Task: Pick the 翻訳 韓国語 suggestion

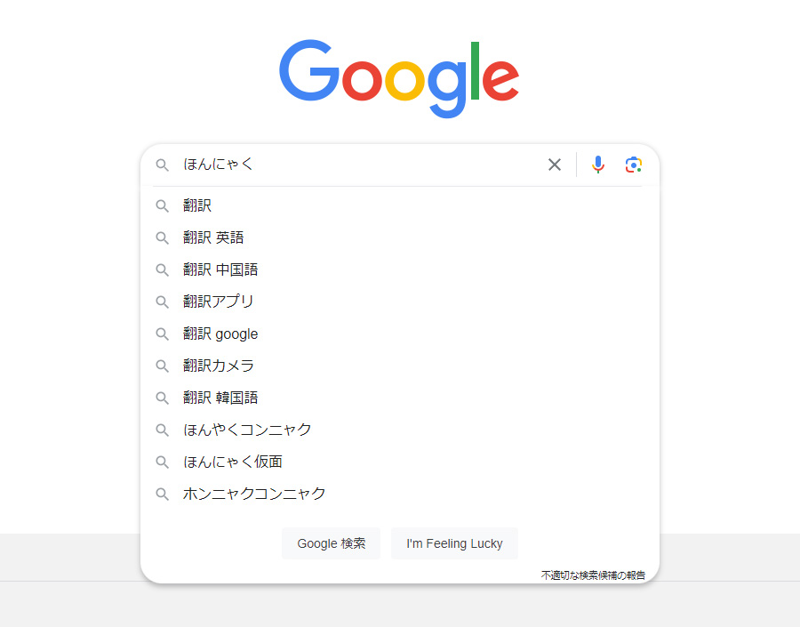Action: [220, 398]
